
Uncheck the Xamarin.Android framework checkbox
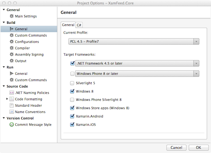click(72, 116)
